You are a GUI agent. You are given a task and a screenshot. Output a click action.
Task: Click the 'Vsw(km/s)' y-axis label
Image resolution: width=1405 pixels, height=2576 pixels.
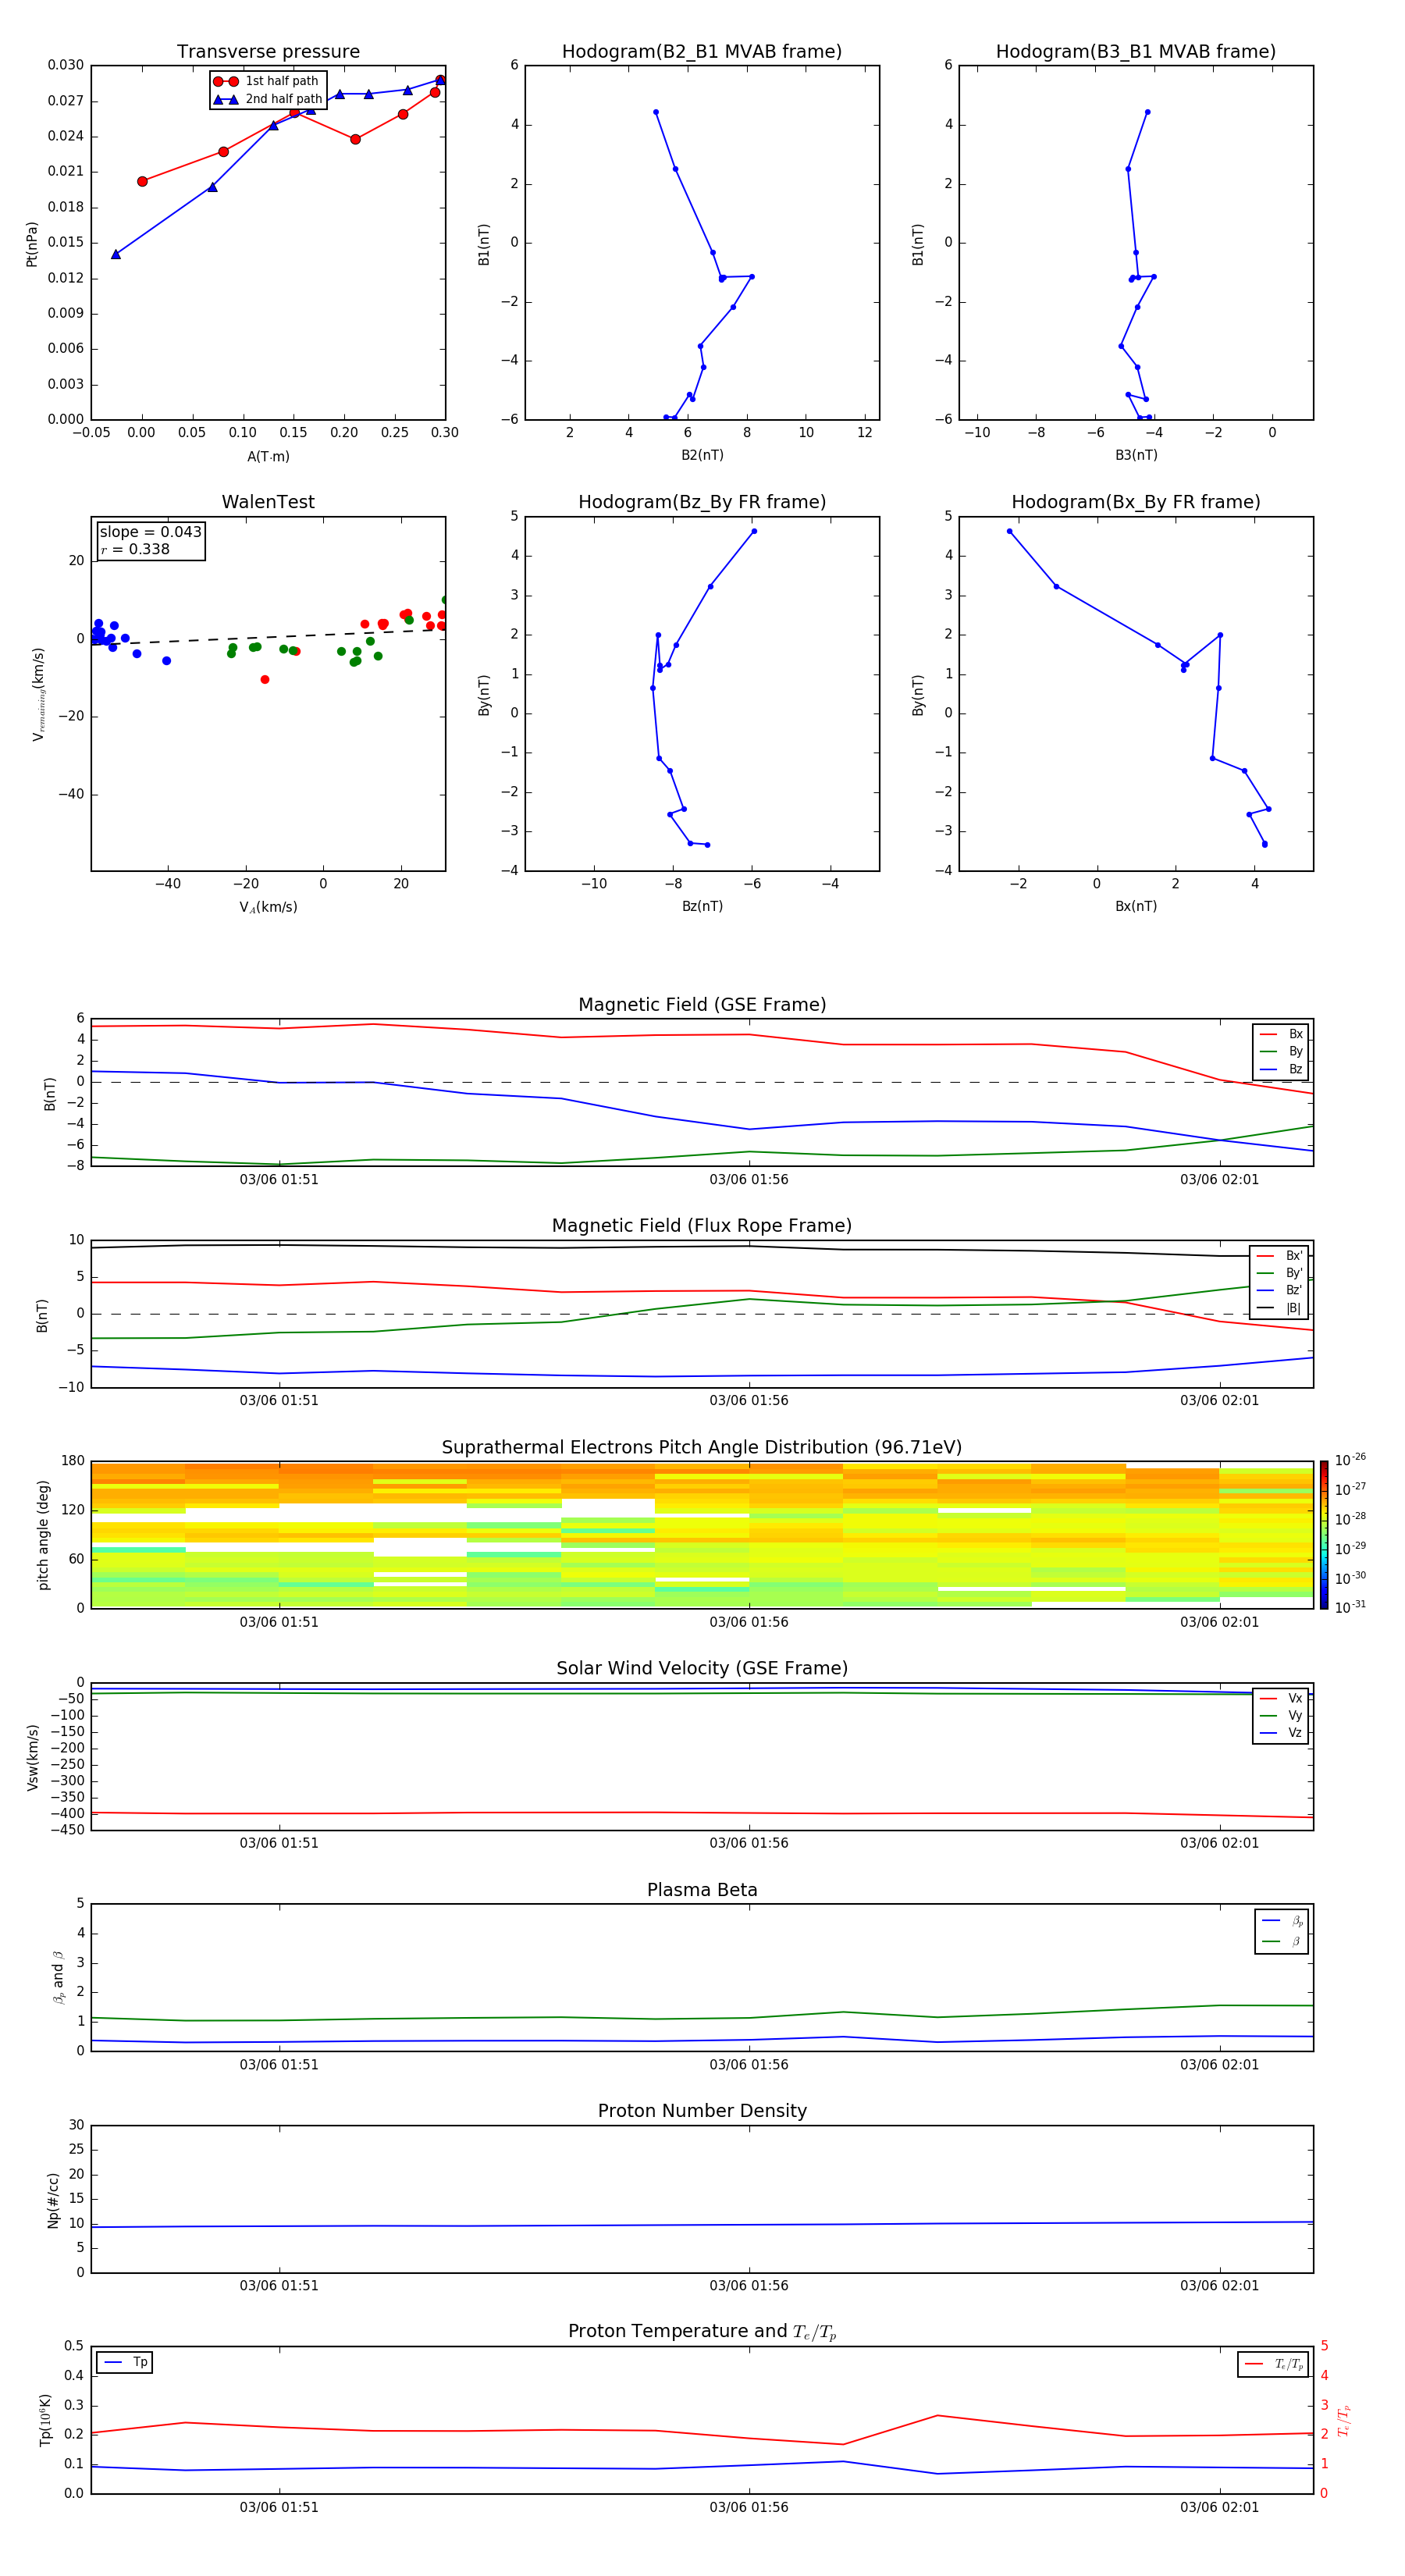tap(33, 1757)
